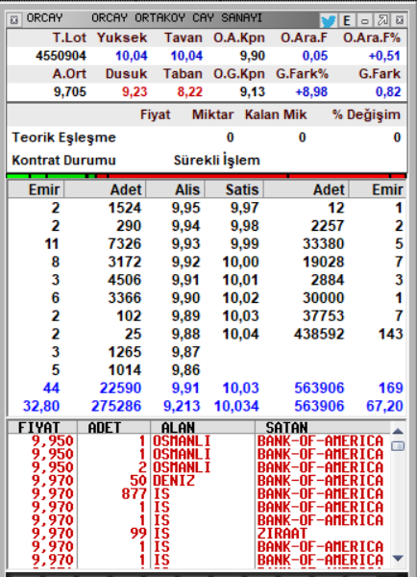
Task: Click the scroll up arrow in trades list
Action: [398, 431]
